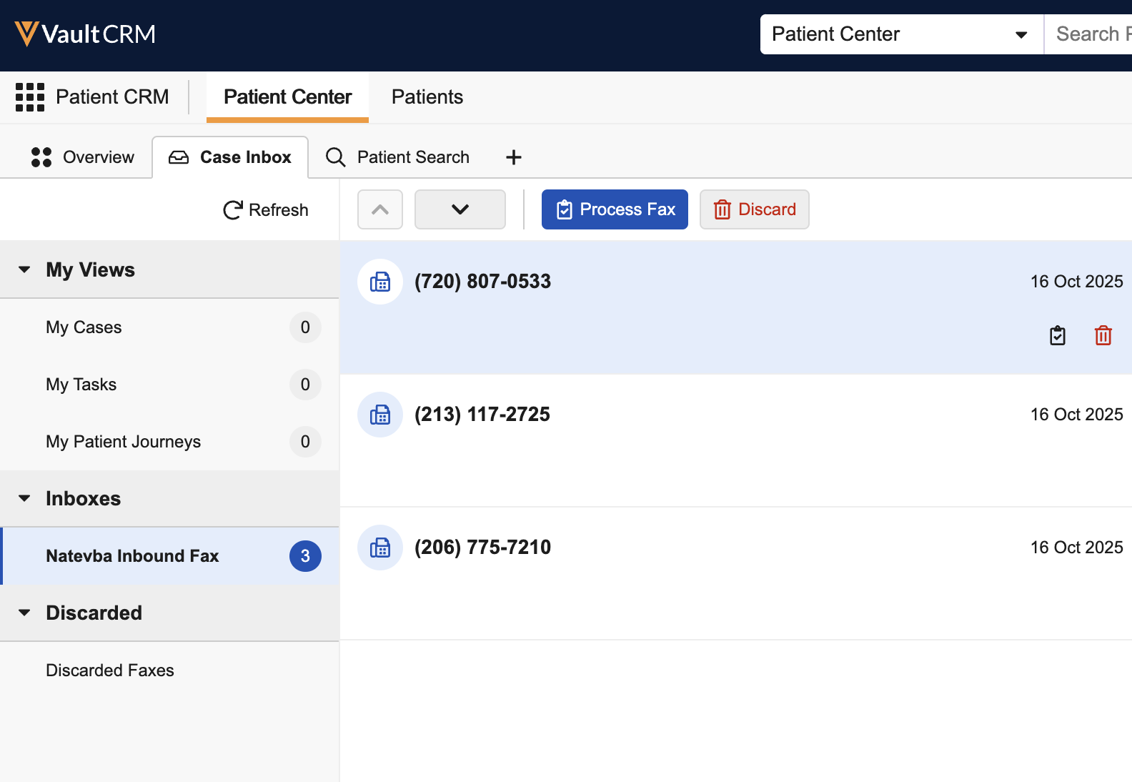Image resolution: width=1132 pixels, height=782 pixels.
Task: Refresh the case inbox list
Action: pyautogui.click(x=266, y=210)
